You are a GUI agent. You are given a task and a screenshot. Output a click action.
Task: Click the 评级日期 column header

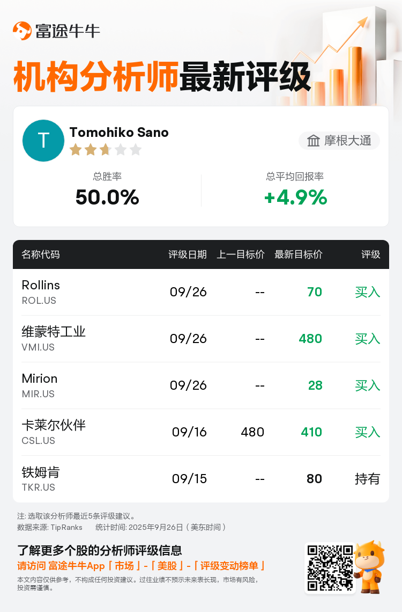point(188,254)
